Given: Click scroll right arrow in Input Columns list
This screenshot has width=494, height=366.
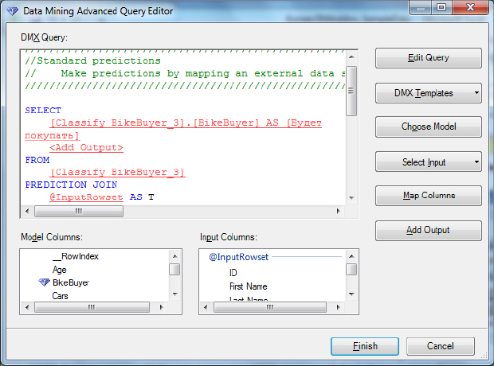Looking at the screenshot, I should (x=338, y=307).
